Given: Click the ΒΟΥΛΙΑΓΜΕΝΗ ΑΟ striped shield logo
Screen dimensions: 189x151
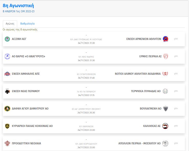Looking at the screenshot, I should pyautogui.click(x=166, y=109).
